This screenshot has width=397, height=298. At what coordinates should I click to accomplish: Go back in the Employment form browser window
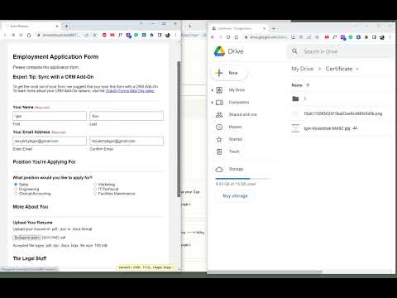click(x=5, y=35)
